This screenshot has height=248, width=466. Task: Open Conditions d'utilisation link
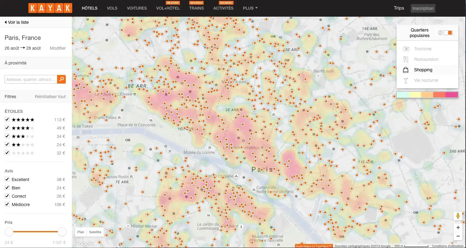(x=447, y=246)
